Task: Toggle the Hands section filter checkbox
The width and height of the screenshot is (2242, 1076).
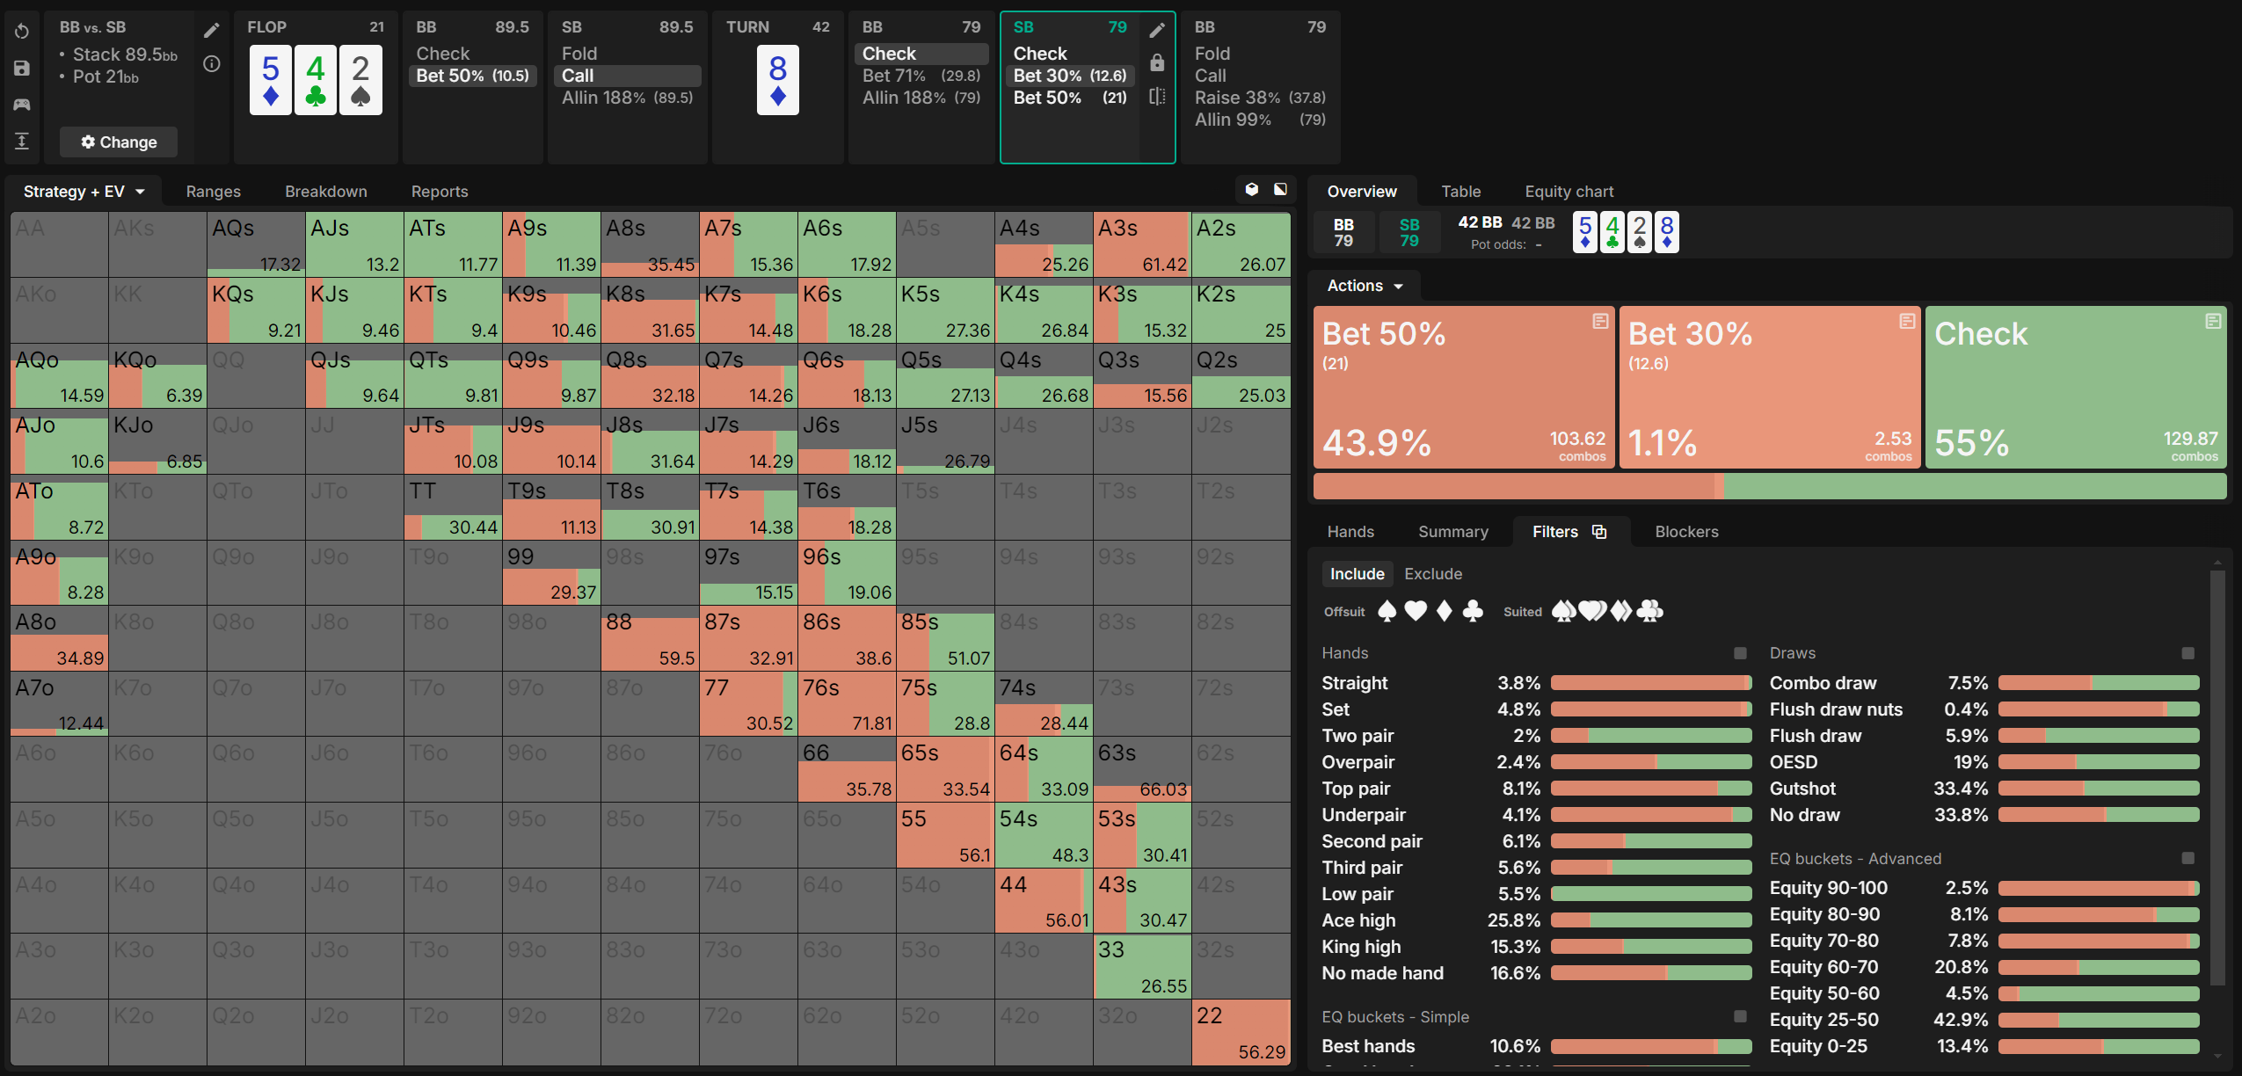Action: pos(1739,653)
